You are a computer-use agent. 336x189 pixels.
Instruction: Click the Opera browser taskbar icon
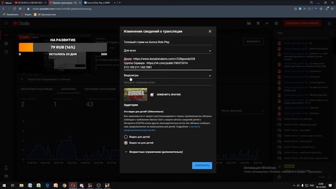pos(73,185)
